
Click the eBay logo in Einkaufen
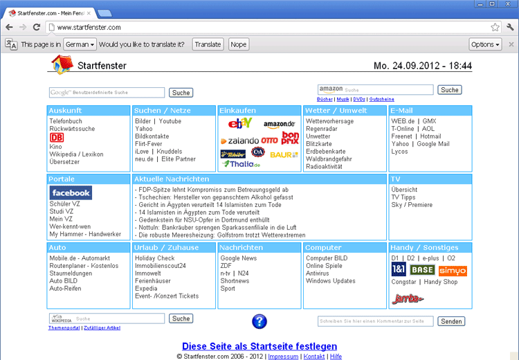240,124
